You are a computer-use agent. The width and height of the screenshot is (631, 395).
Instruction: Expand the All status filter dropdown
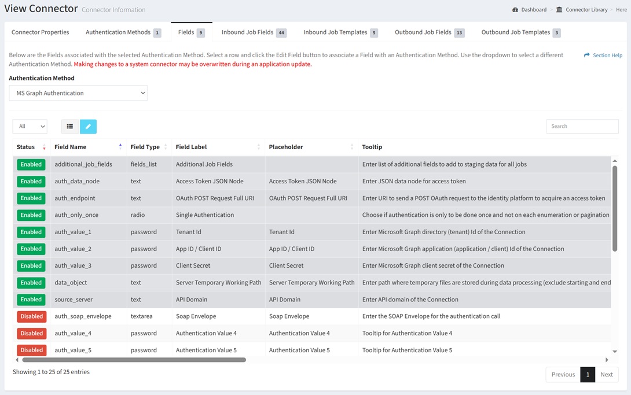click(30, 126)
